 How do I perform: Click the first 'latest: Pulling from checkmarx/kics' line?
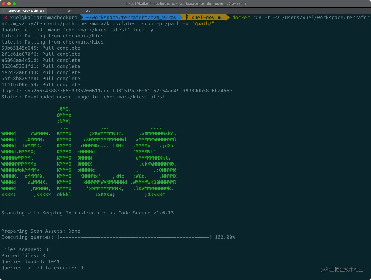pyautogui.click(x=52, y=36)
